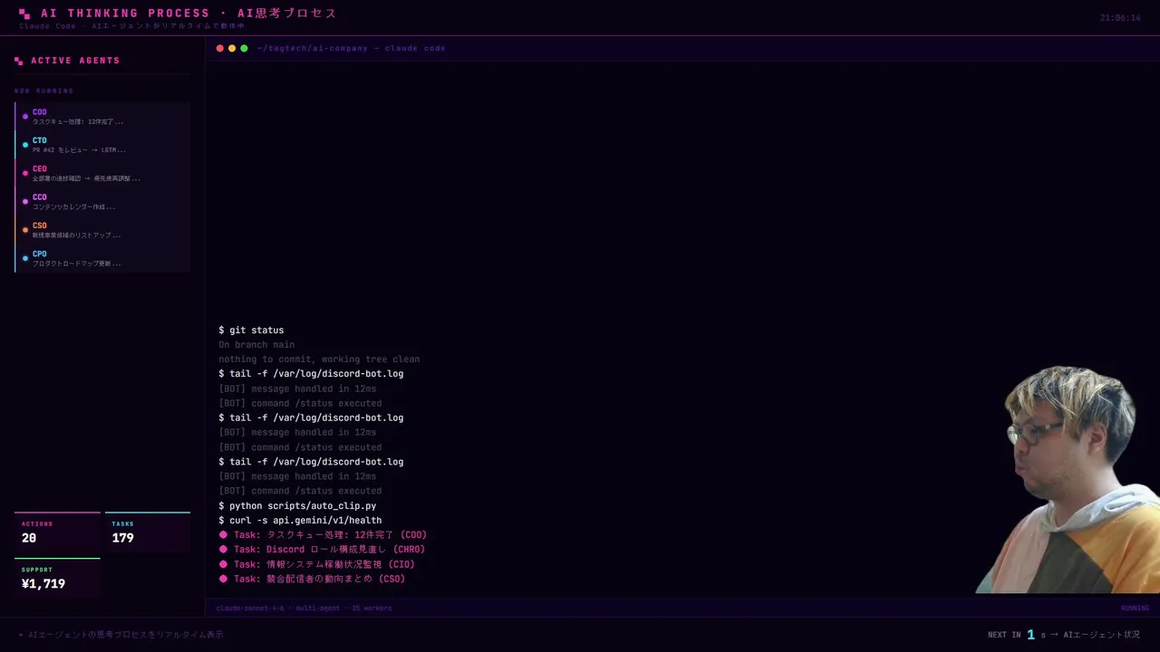1160x652 pixels.
Task: Open the COO agent row
Action: click(102, 117)
